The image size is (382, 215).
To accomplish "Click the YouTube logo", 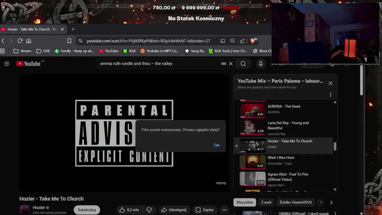I will [28, 64].
